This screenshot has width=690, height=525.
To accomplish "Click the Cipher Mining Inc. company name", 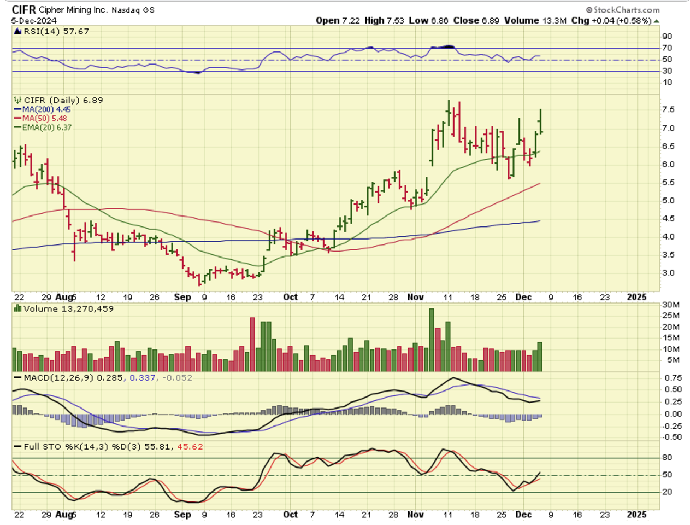I will [x=73, y=10].
